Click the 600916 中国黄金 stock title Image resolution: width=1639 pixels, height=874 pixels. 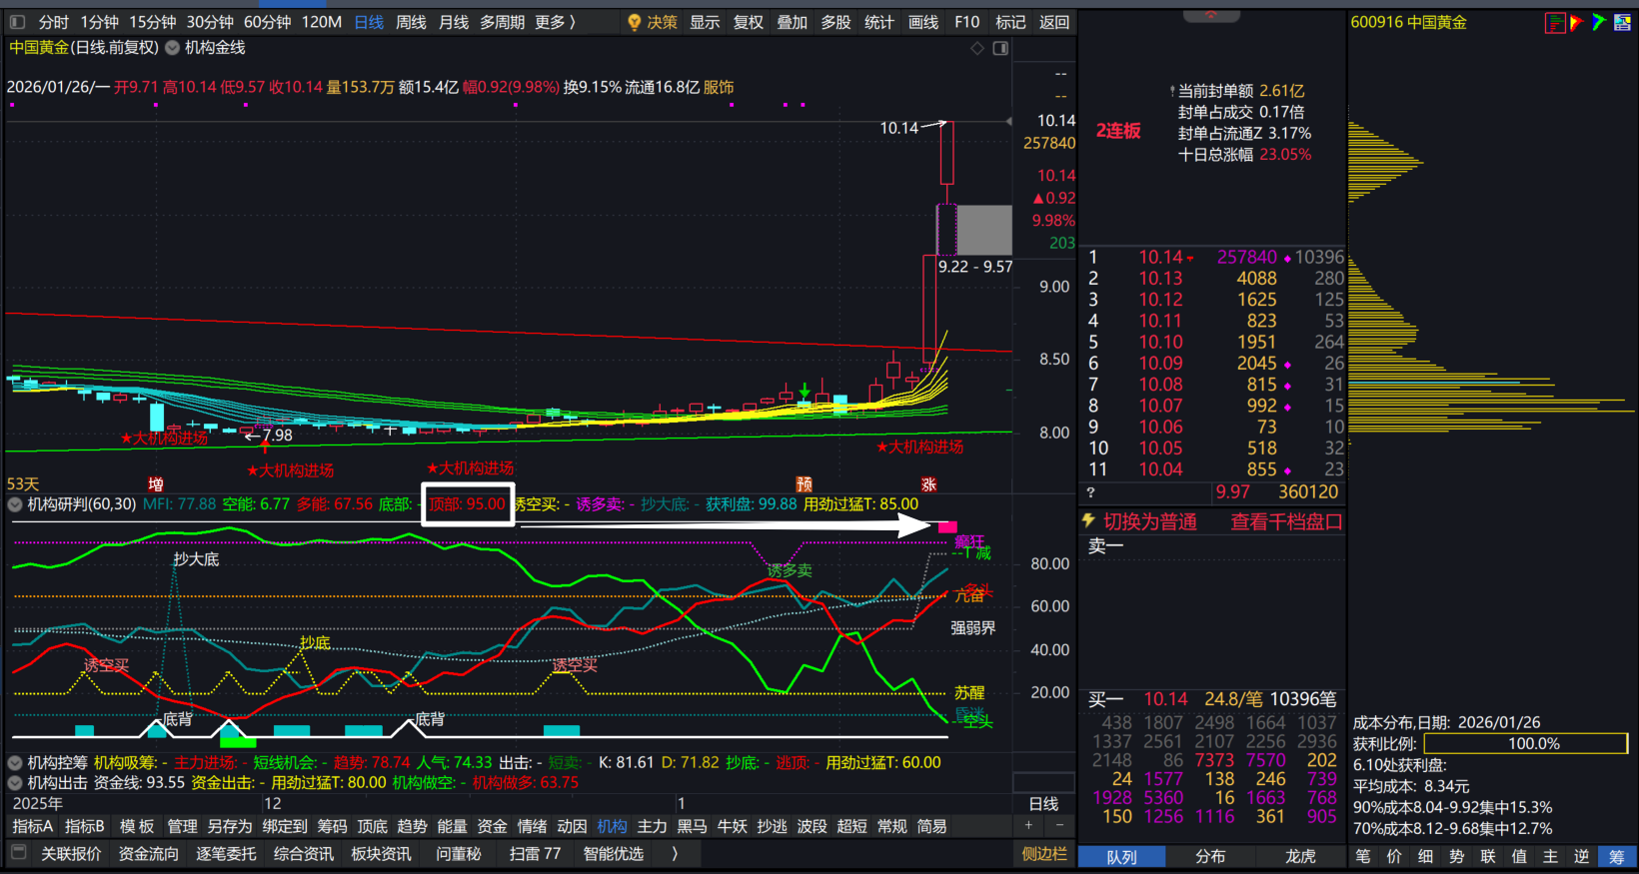(x=1409, y=22)
